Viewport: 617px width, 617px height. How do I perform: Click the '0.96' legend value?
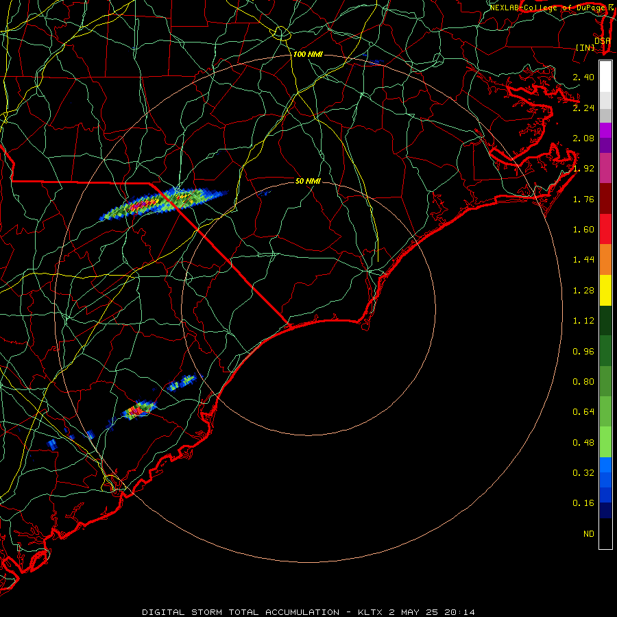583,352
